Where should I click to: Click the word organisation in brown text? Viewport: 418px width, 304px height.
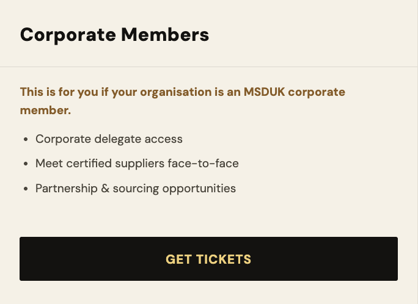pyautogui.click(x=175, y=92)
